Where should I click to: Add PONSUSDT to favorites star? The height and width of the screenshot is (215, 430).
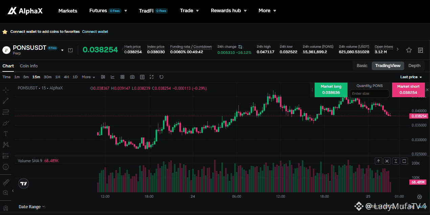point(409,50)
